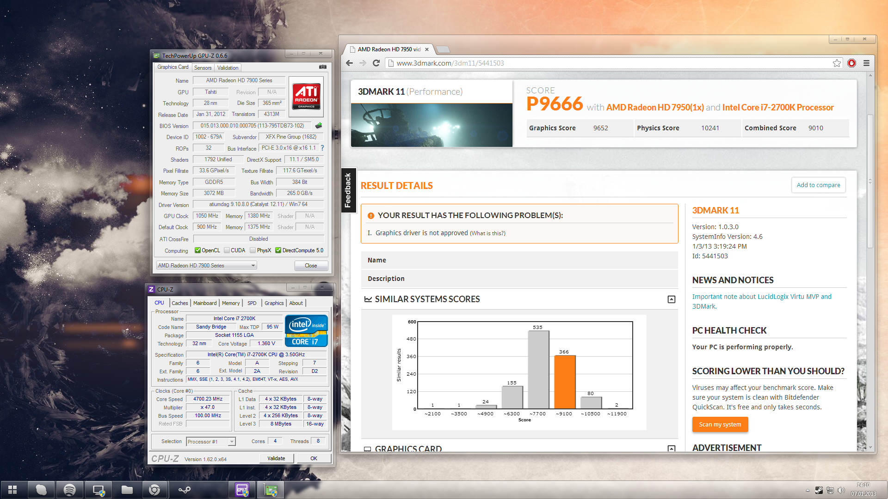Open Chrome from the taskbar
This screenshot has height=499, width=888.
point(154,490)
